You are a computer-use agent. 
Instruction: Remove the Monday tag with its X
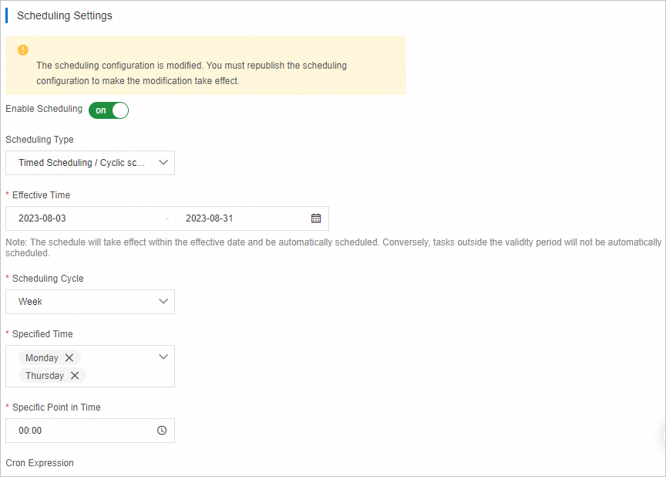pos(69,358)
